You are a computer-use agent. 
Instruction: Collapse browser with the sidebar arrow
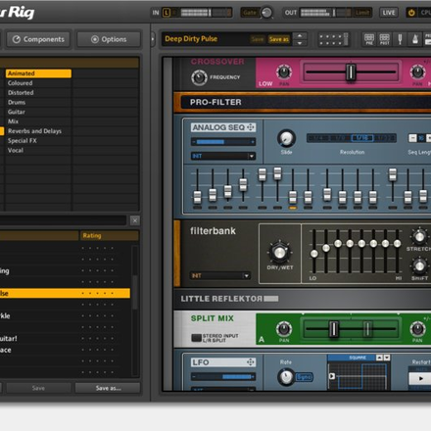point(153,39)
